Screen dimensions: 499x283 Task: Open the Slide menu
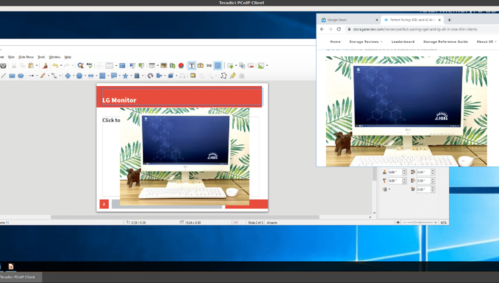coord(11,57)
